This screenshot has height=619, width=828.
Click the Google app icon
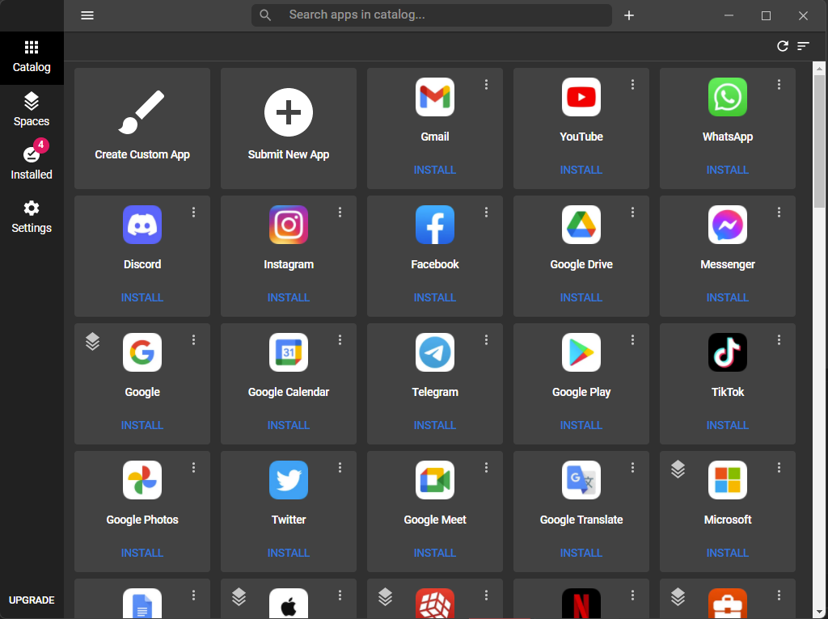tap(142, 352)
